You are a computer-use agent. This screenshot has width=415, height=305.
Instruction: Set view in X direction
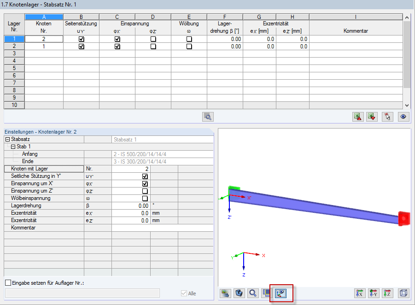click(359, 293)
